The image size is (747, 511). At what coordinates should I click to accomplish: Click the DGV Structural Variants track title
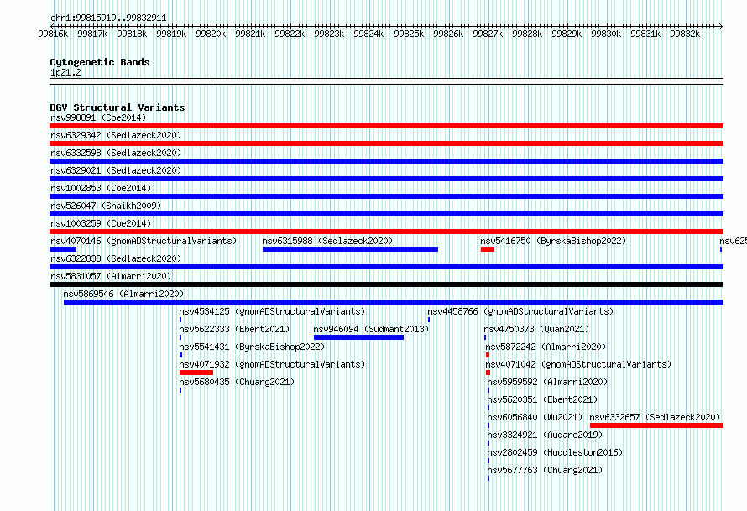click(x=118, y=107)
